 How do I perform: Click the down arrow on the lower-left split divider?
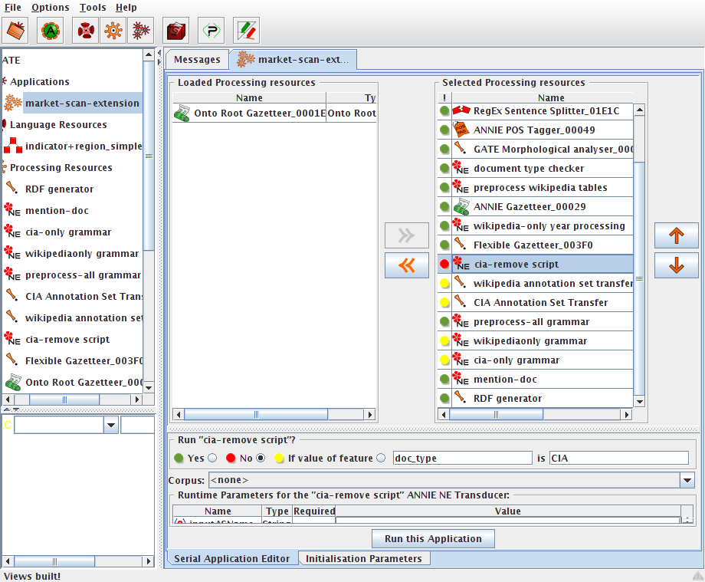(16, 409)
